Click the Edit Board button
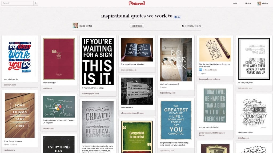Screen dimensions: 273x153 [x=137, y=26]
